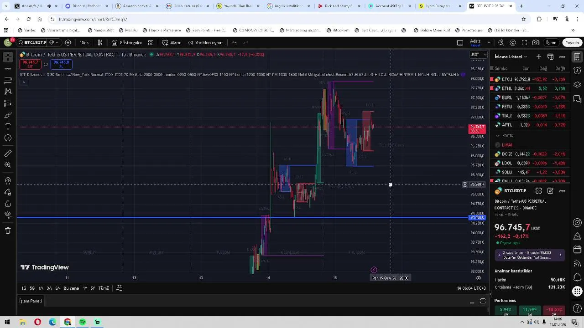Click the blue horizontal line price label
This screenshot has width=584, height=328.
point(477,217)
